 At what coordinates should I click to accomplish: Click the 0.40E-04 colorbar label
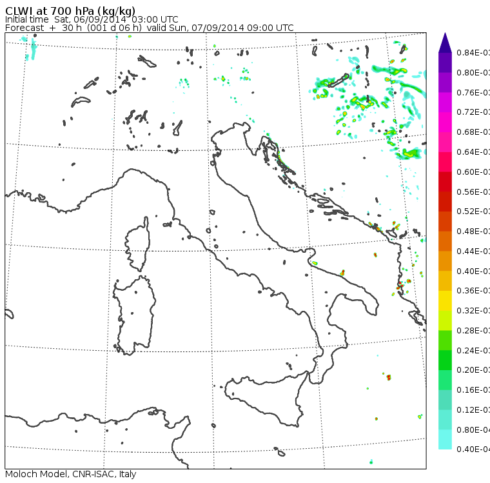473,449
